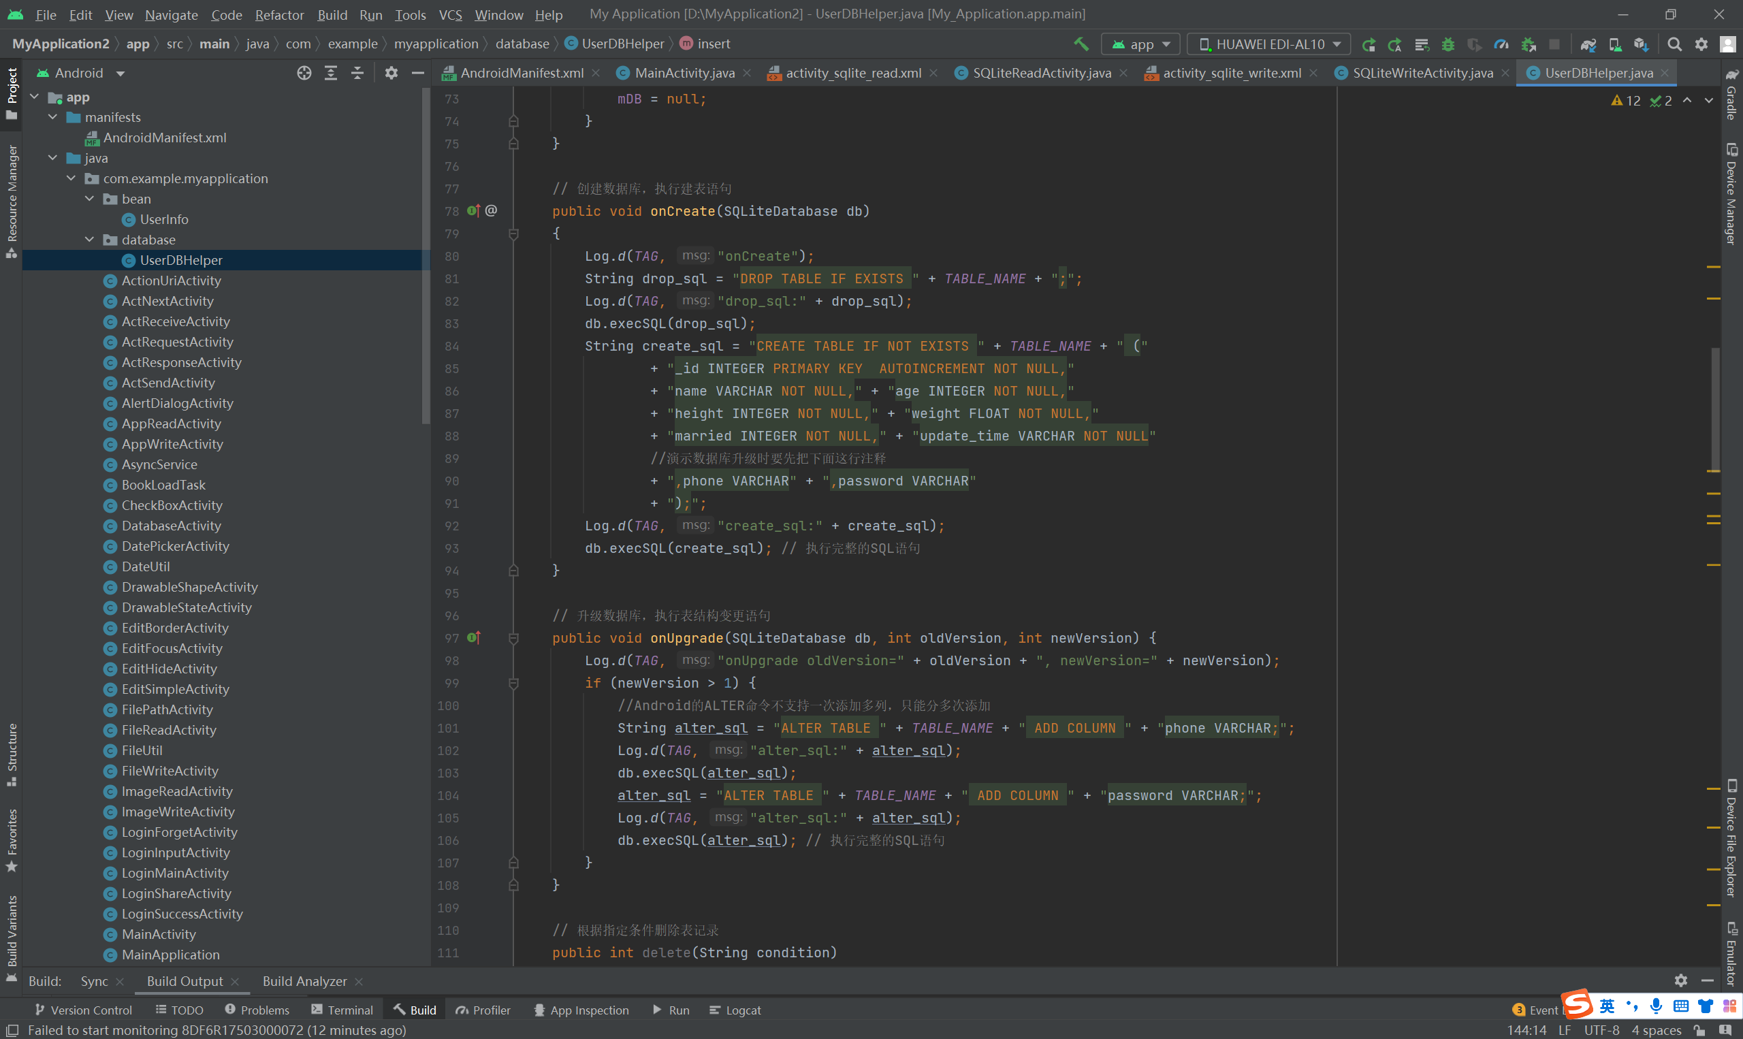Open the Refactor menu
Image resolution: width=1743 pixels, height=1039 pixels.
[279, 14]
